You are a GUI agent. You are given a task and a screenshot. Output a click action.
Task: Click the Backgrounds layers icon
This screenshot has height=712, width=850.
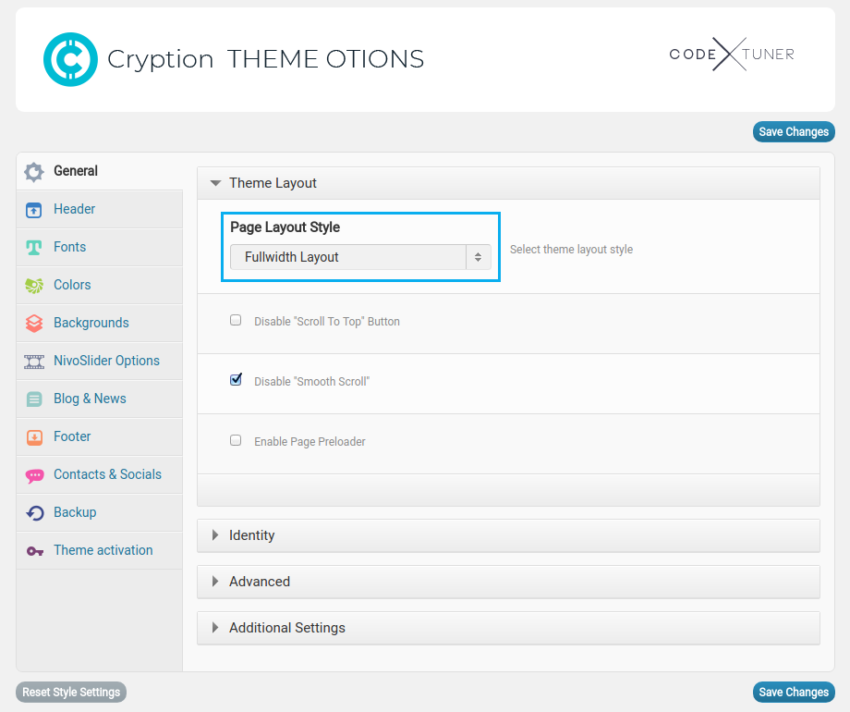point(34,324)
